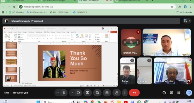
Task: Send an emoji reaction
Action: 97,93
